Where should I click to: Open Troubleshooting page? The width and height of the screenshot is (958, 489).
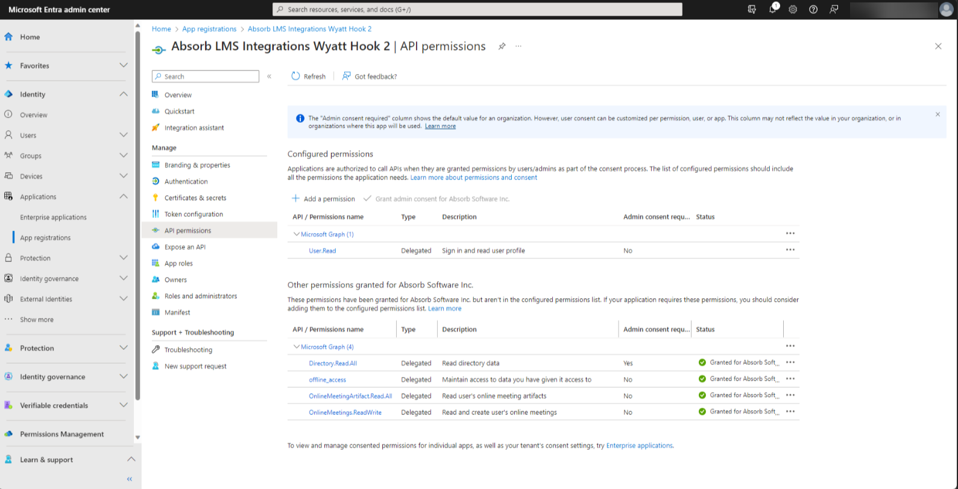point(188,350)
